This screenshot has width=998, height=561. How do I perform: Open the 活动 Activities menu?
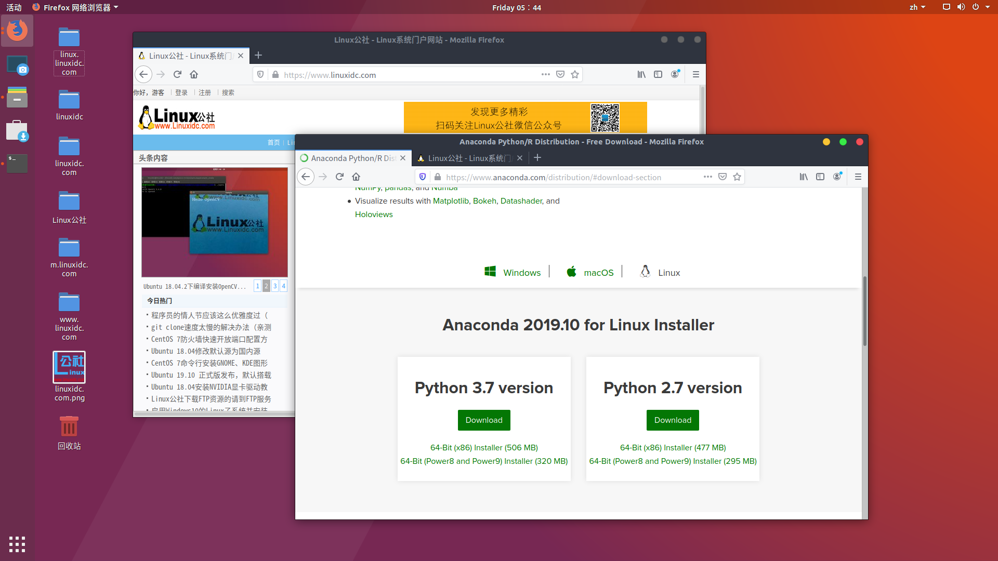[x=14, y=7]
